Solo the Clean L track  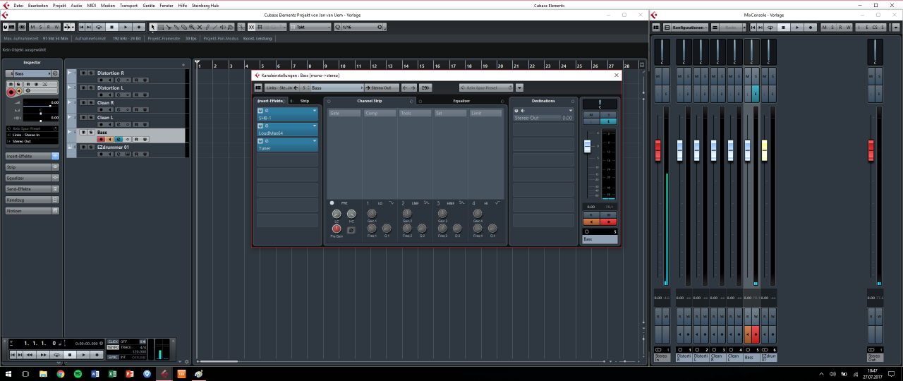click(x=91, y=117)
